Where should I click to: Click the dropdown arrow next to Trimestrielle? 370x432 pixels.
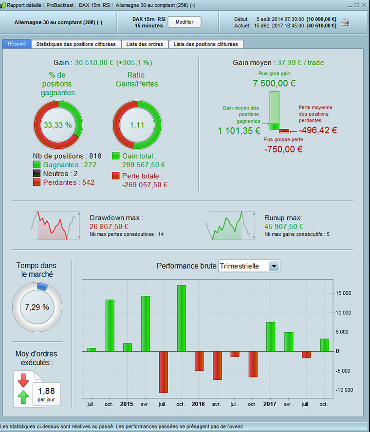tap(274, 266)
